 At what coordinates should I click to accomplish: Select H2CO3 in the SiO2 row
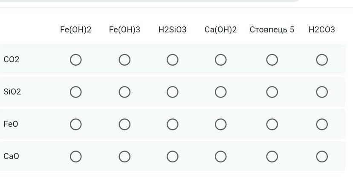(322, 92)
